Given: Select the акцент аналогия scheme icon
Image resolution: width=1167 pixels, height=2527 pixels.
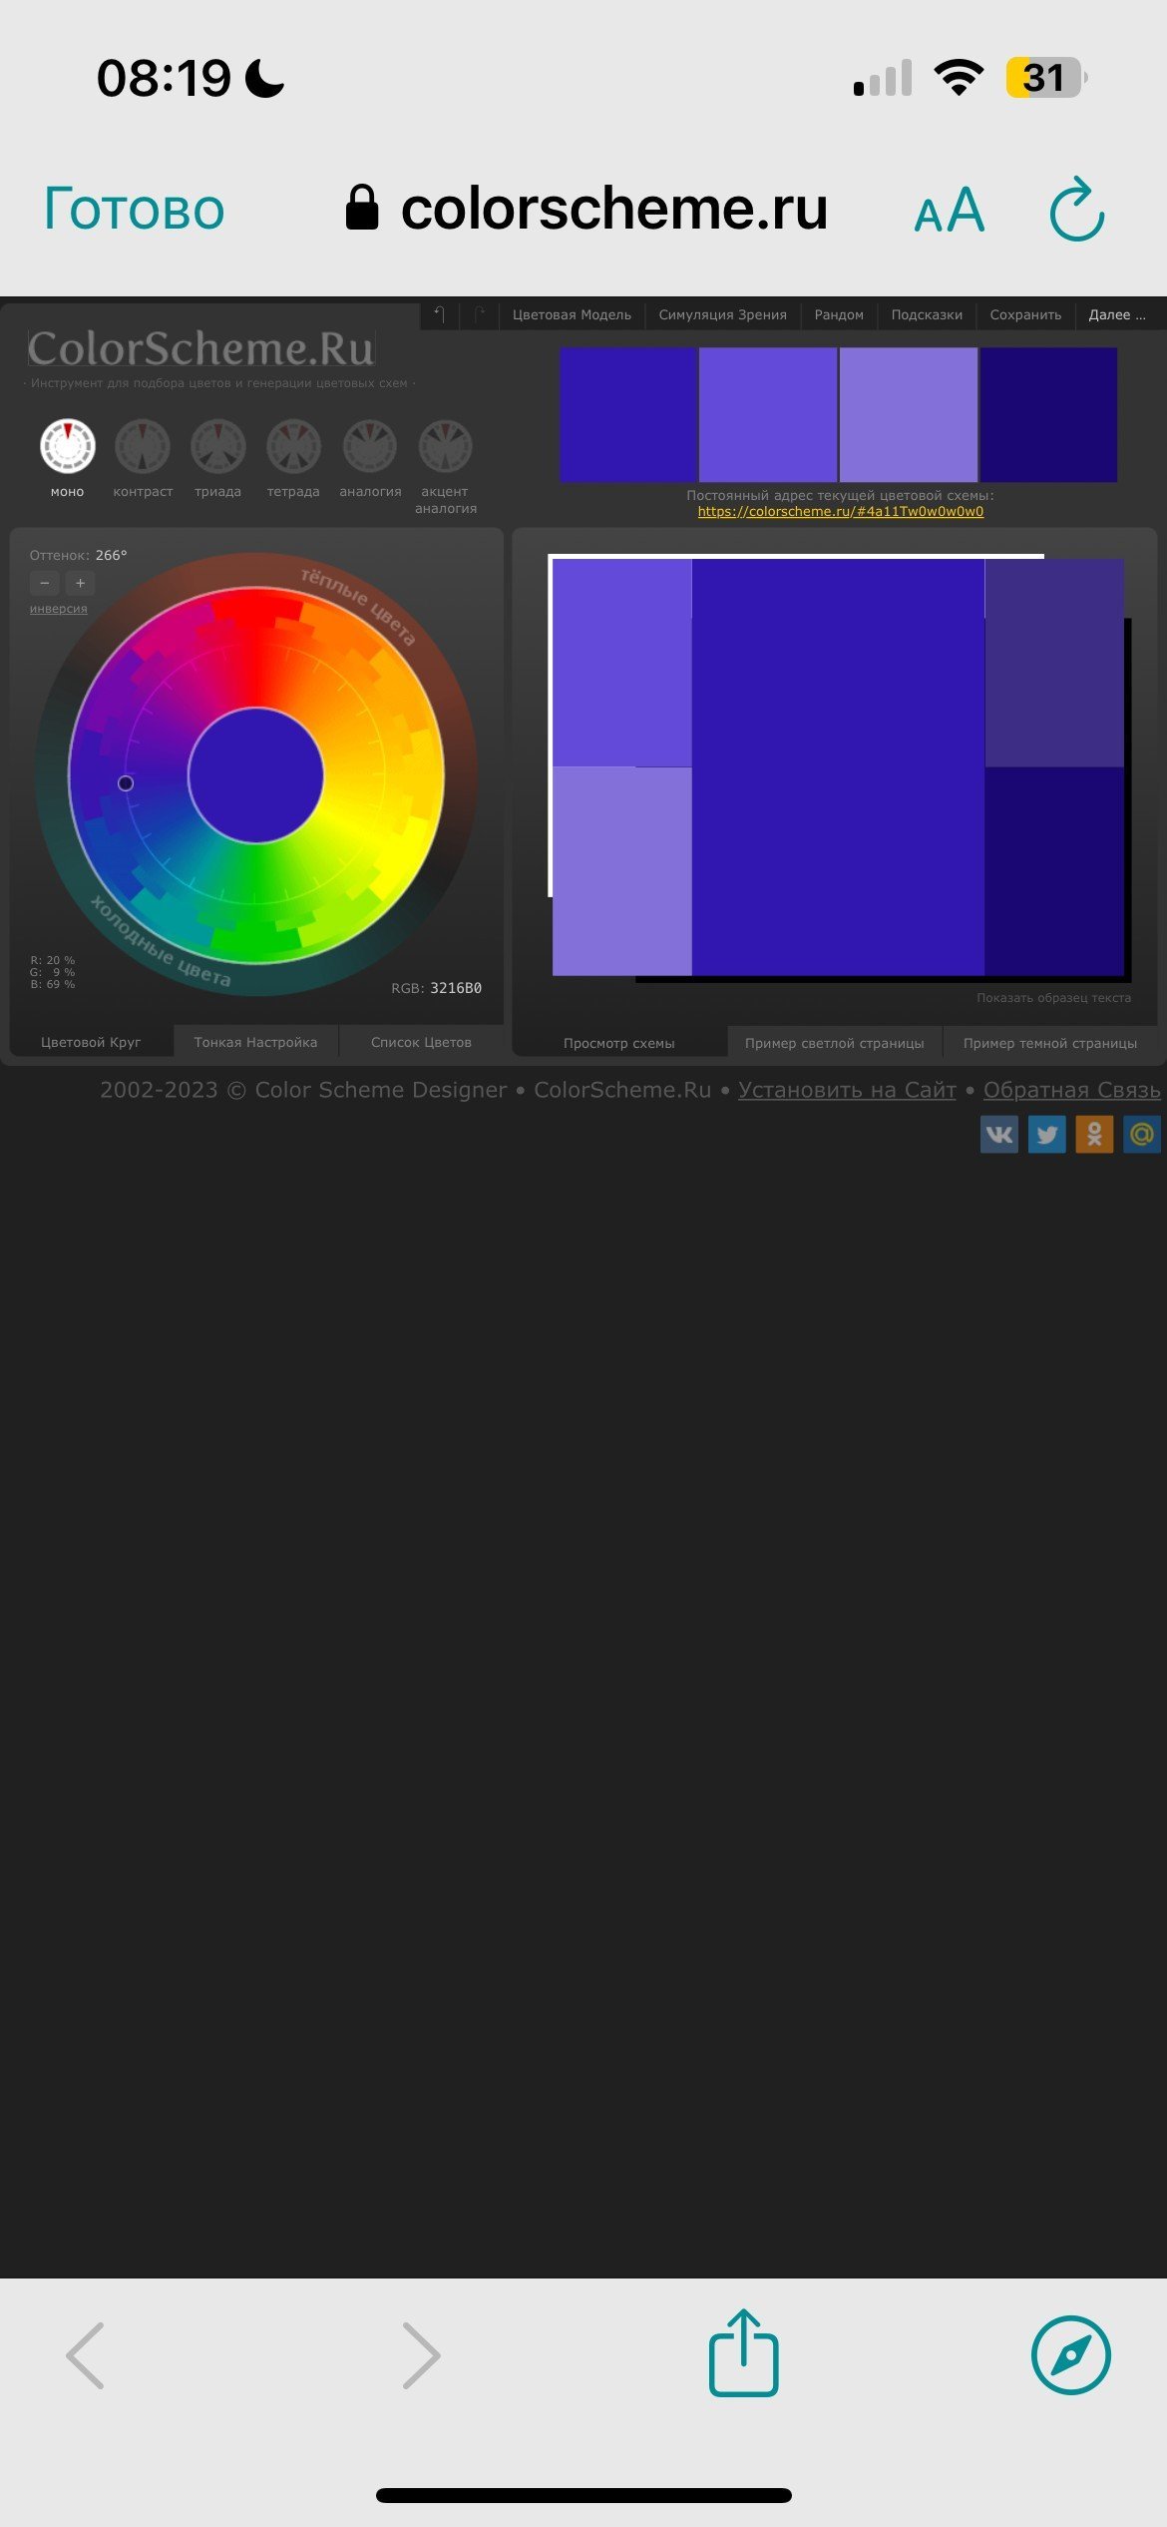Looking at the screenshot, I should click(x=445, y=445).
